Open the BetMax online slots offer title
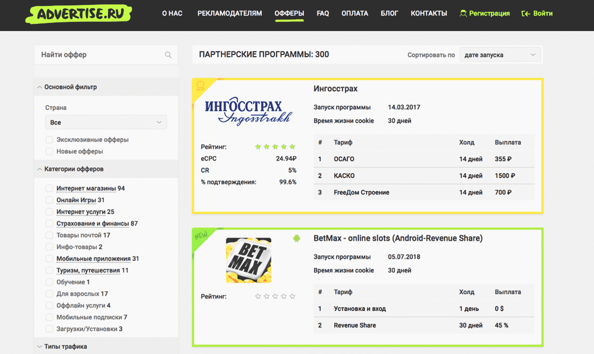594x354 pixels. click(x=398, y=238)
